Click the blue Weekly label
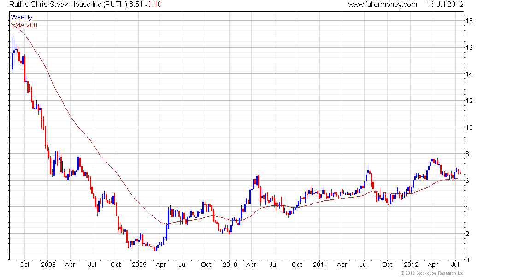507x277 pixels. (x=21, y=17)
